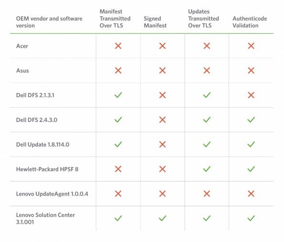Click the 'Signed Manifest' column header
Viewport: 284px width, 242px height.
pos(155,22)
